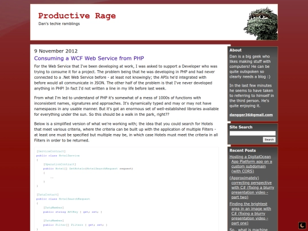Open 'Hosting a DigitalOcean App Platform app' post
308x231 pixels.
(x=251, y=164)
